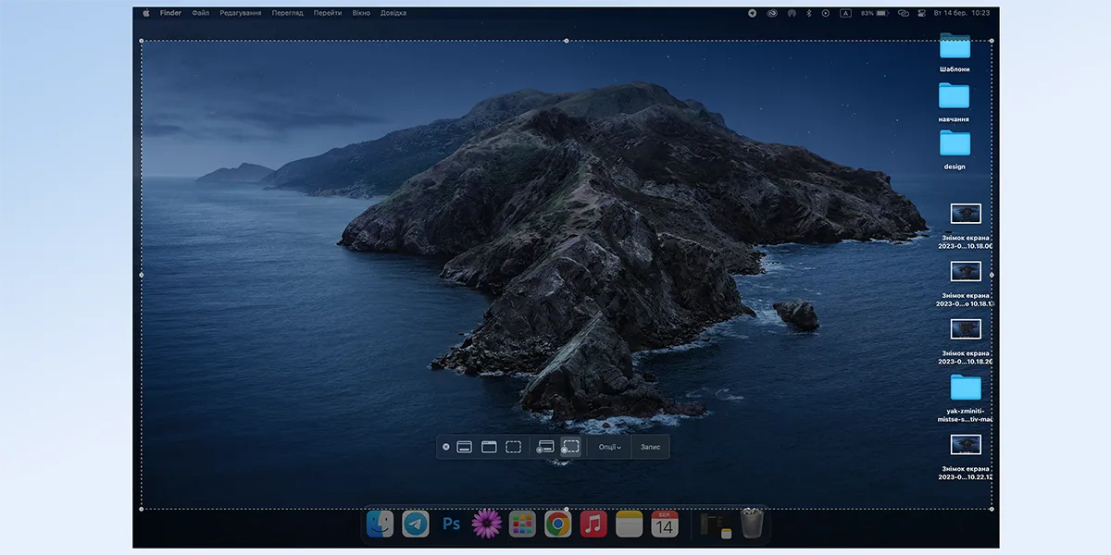Open the Довідка menu
The image size is (1111, 555).
pyautogui.click(x=393, y=13)
